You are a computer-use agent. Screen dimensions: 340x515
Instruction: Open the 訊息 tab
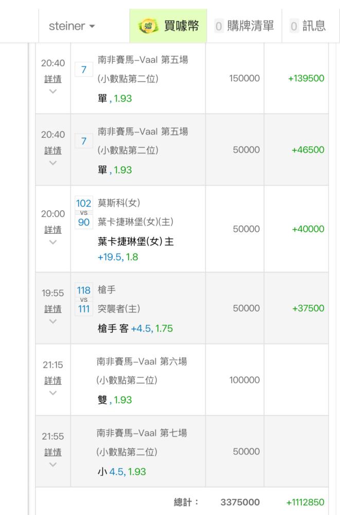coord(314,26)
